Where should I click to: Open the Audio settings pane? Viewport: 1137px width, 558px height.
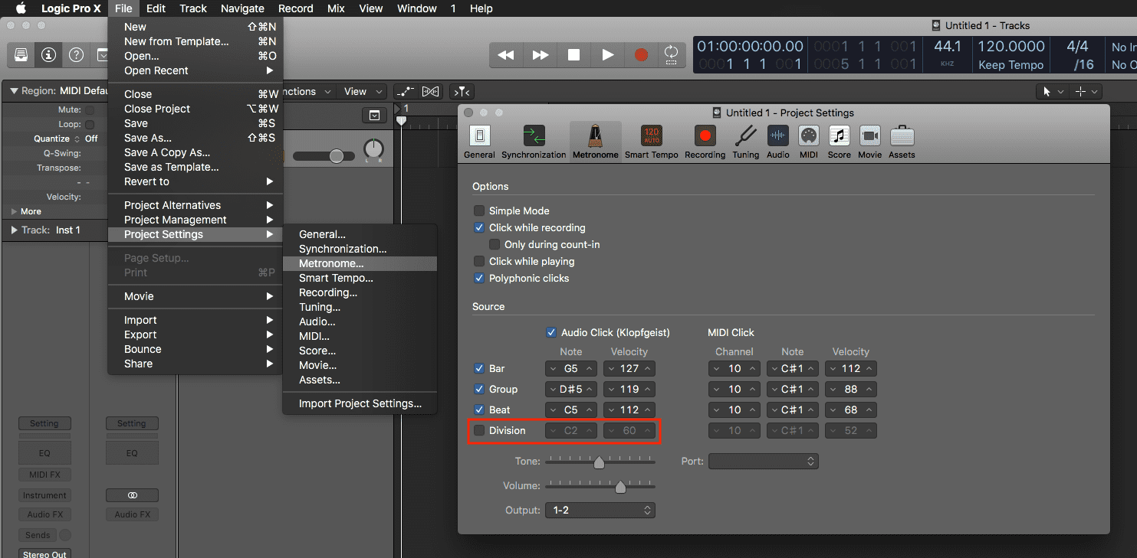777,142
